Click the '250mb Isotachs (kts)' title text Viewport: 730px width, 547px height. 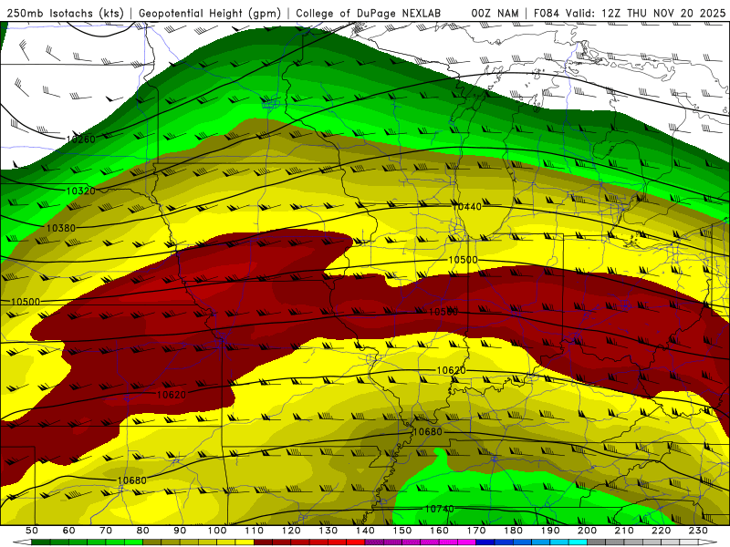66,14
